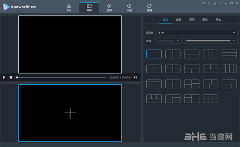240x147 pixels.
Task: Select the two horizontal rows layout
Action: (192, 54)
